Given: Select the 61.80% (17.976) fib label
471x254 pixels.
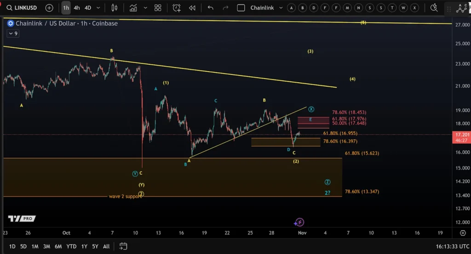Looking at the screenshot, I should [x=349, y=119].
